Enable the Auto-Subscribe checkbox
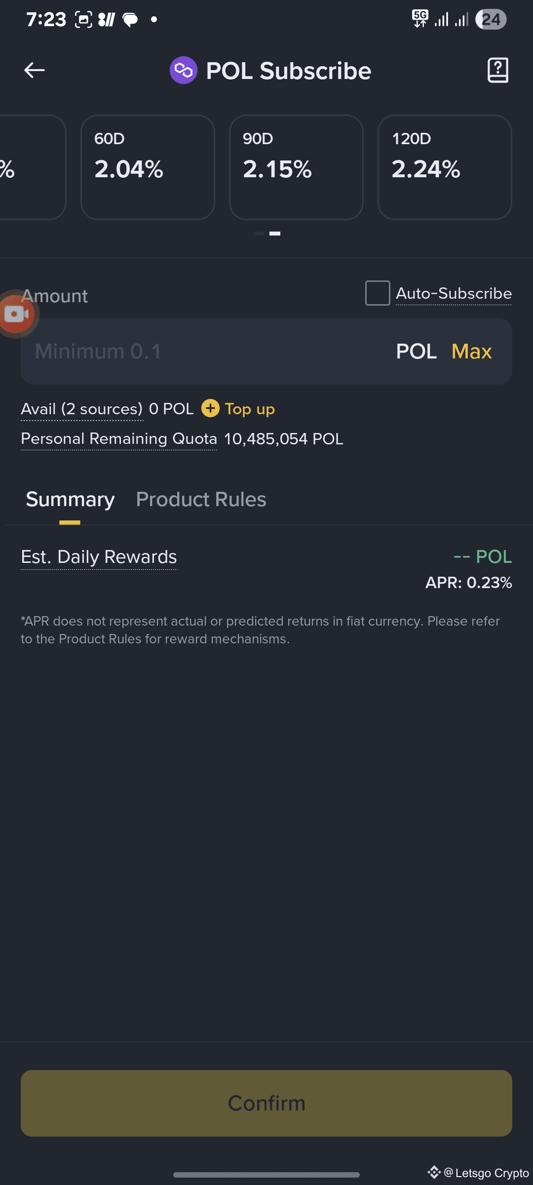Image resolution: width=533 pixels, height=1185 pixels. (x=378, y=293)
